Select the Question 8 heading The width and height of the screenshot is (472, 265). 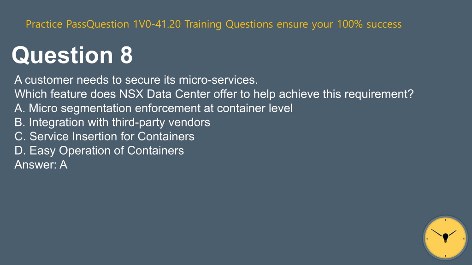pos(72,55)
